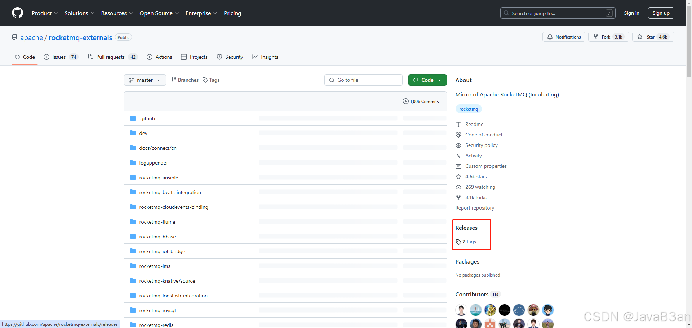Viewport: 692px width, 328px height.
Task: Open the Product dropdown menu
Action: click(44, 13)
